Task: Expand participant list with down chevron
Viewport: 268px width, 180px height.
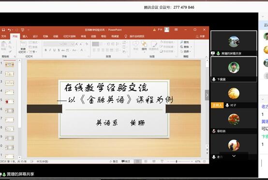Action: coord(234,156)
